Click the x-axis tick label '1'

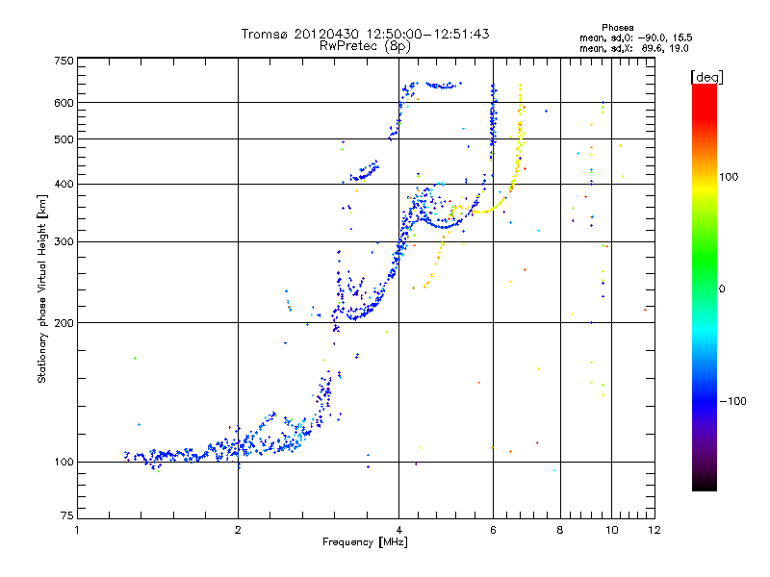click(77, 530)
